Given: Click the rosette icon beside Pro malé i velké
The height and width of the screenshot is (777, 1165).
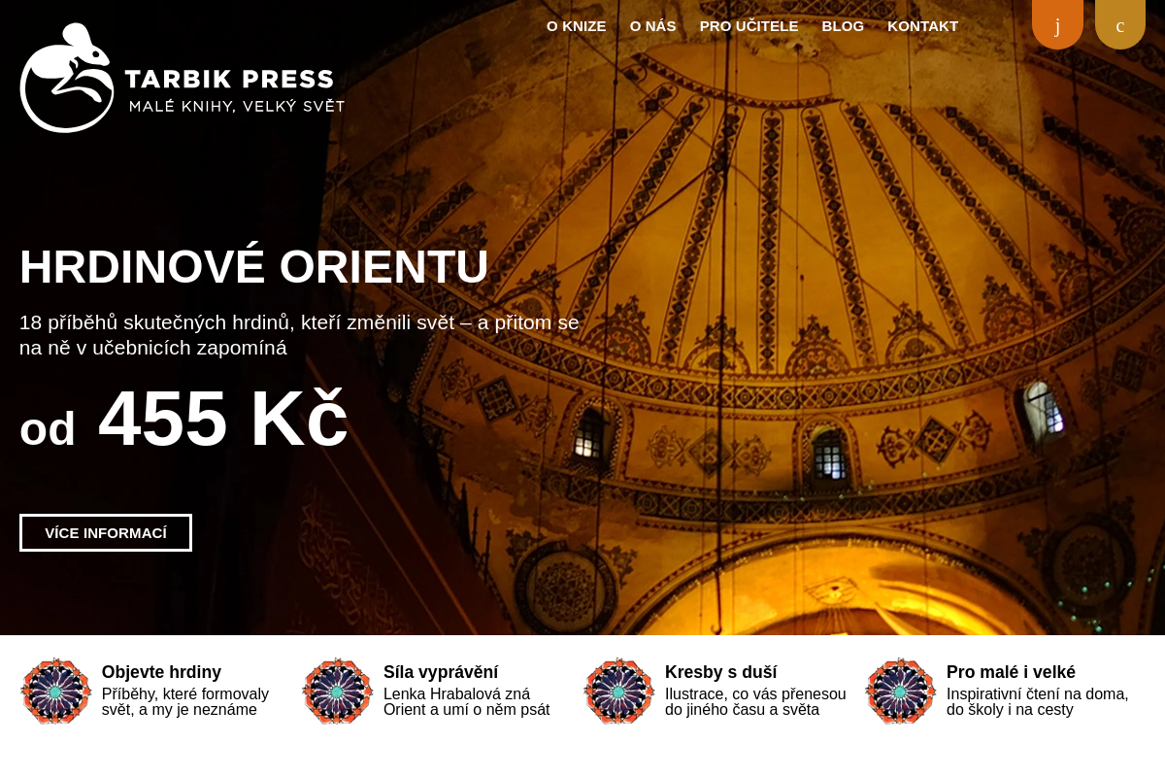Looking at the screenshot, I should tap(900, 691).
